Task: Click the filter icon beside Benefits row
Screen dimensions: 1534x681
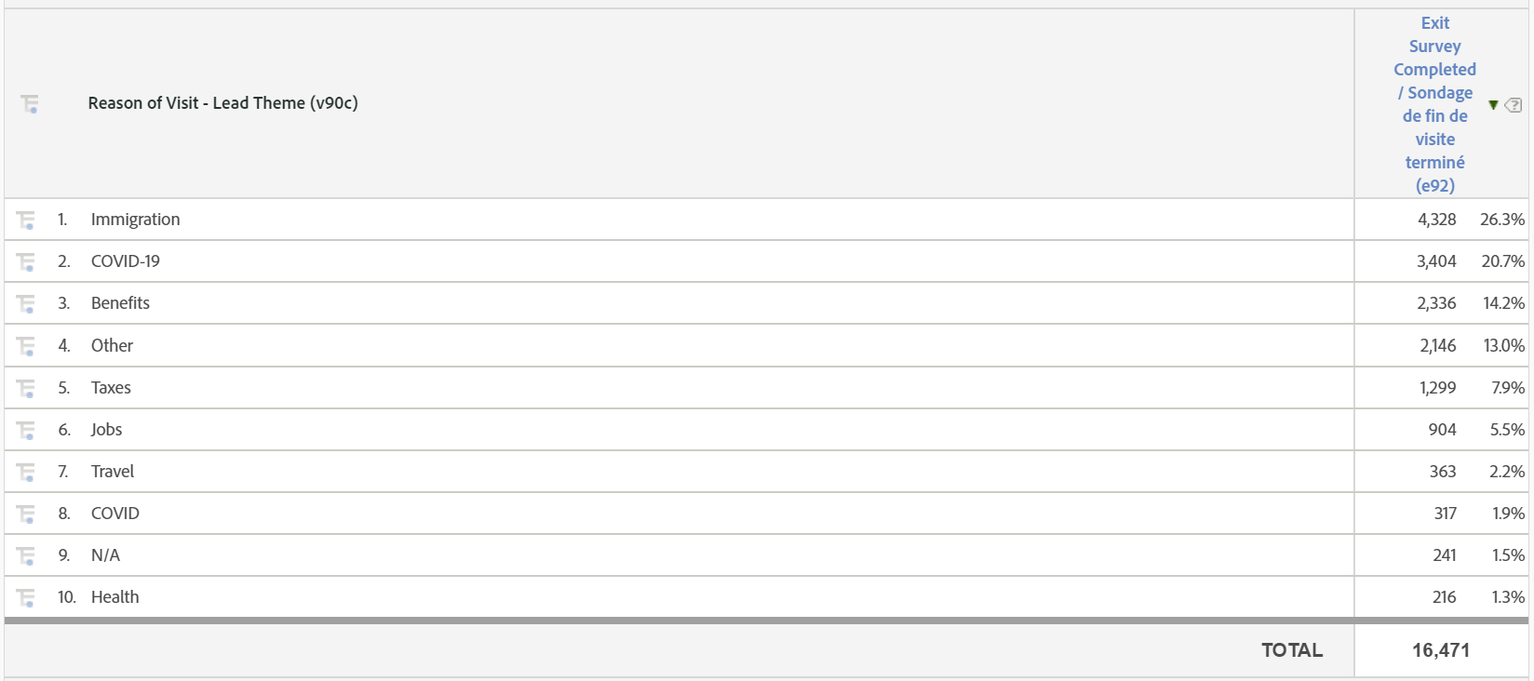Action: click(x=24, y=302)
